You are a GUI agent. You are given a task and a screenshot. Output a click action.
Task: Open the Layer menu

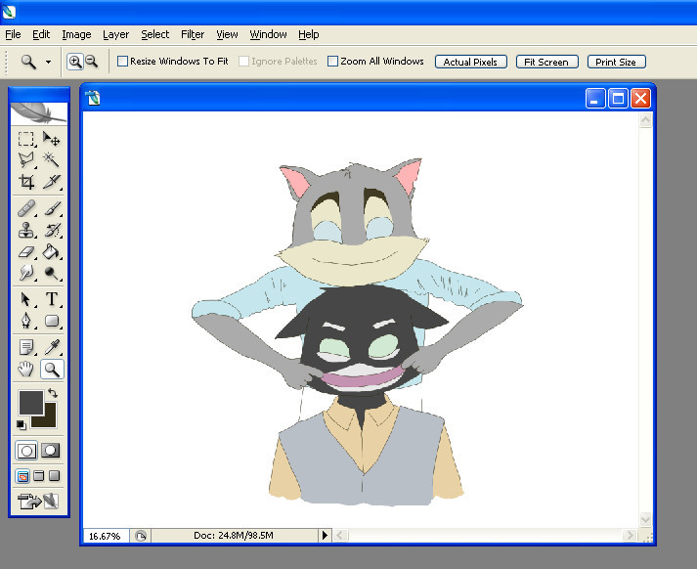pyautogui.click(x=115, y=34)
